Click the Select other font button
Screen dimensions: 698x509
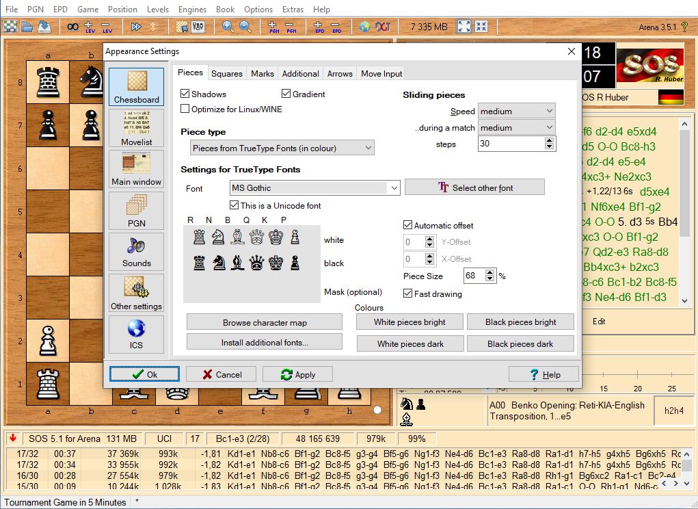coord(474,187)
